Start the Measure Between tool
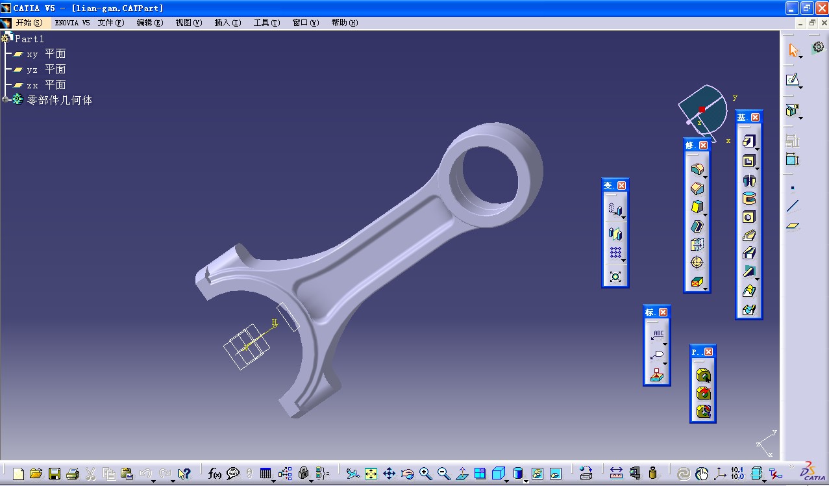 616,474
